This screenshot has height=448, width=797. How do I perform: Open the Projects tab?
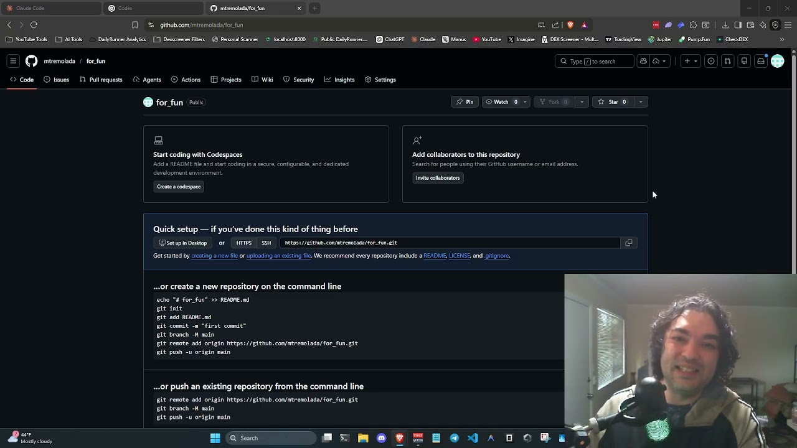pyautogui.click(x=225, y=80)
